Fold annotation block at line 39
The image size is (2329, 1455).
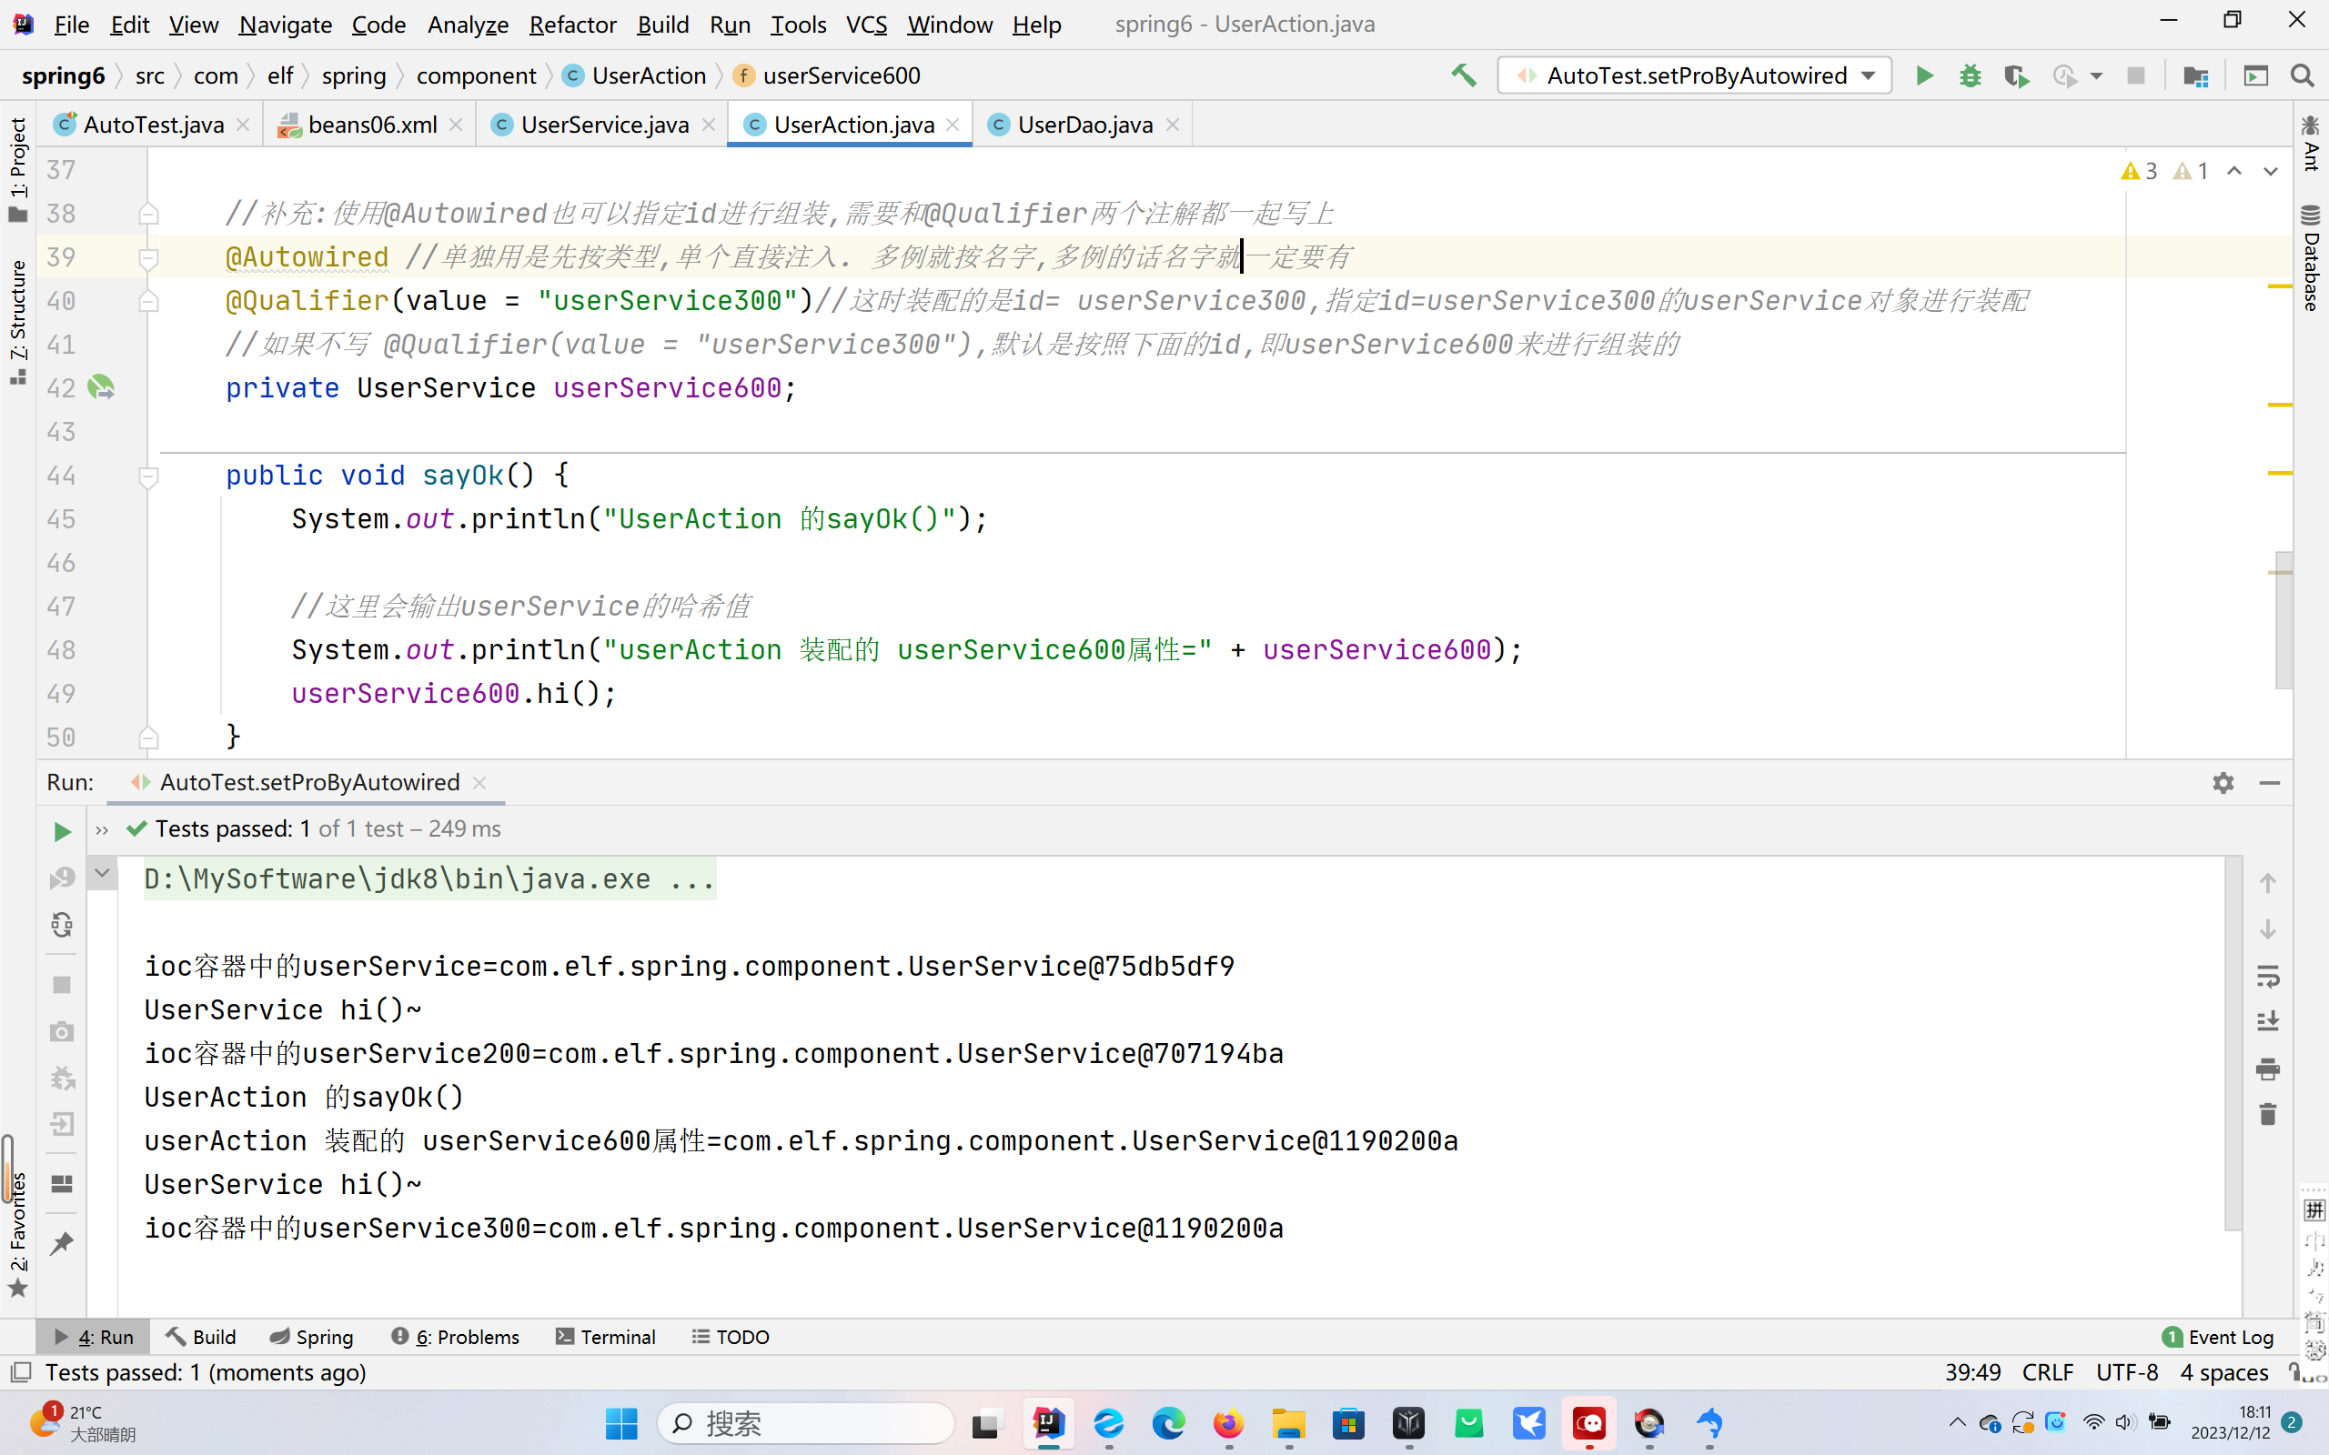click(x=148, y=257)
